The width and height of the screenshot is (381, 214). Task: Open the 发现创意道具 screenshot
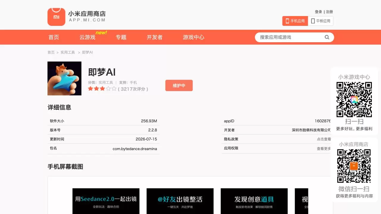pos(254,201)
